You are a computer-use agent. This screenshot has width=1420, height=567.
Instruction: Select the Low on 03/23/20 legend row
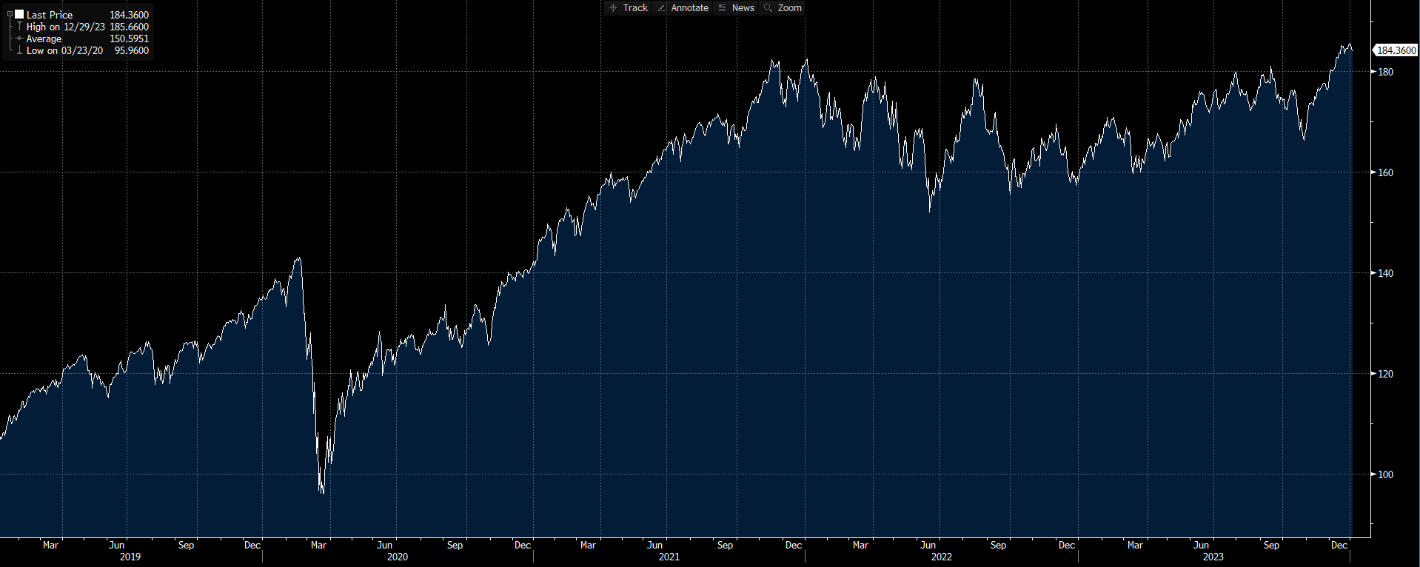[x=64, y=50]
